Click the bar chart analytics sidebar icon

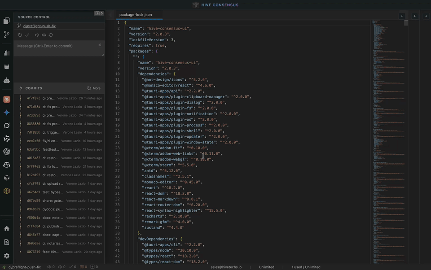point(7,53)
